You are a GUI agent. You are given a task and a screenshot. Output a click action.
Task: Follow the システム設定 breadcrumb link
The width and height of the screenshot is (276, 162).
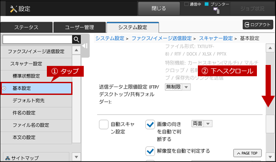point(110,38)
